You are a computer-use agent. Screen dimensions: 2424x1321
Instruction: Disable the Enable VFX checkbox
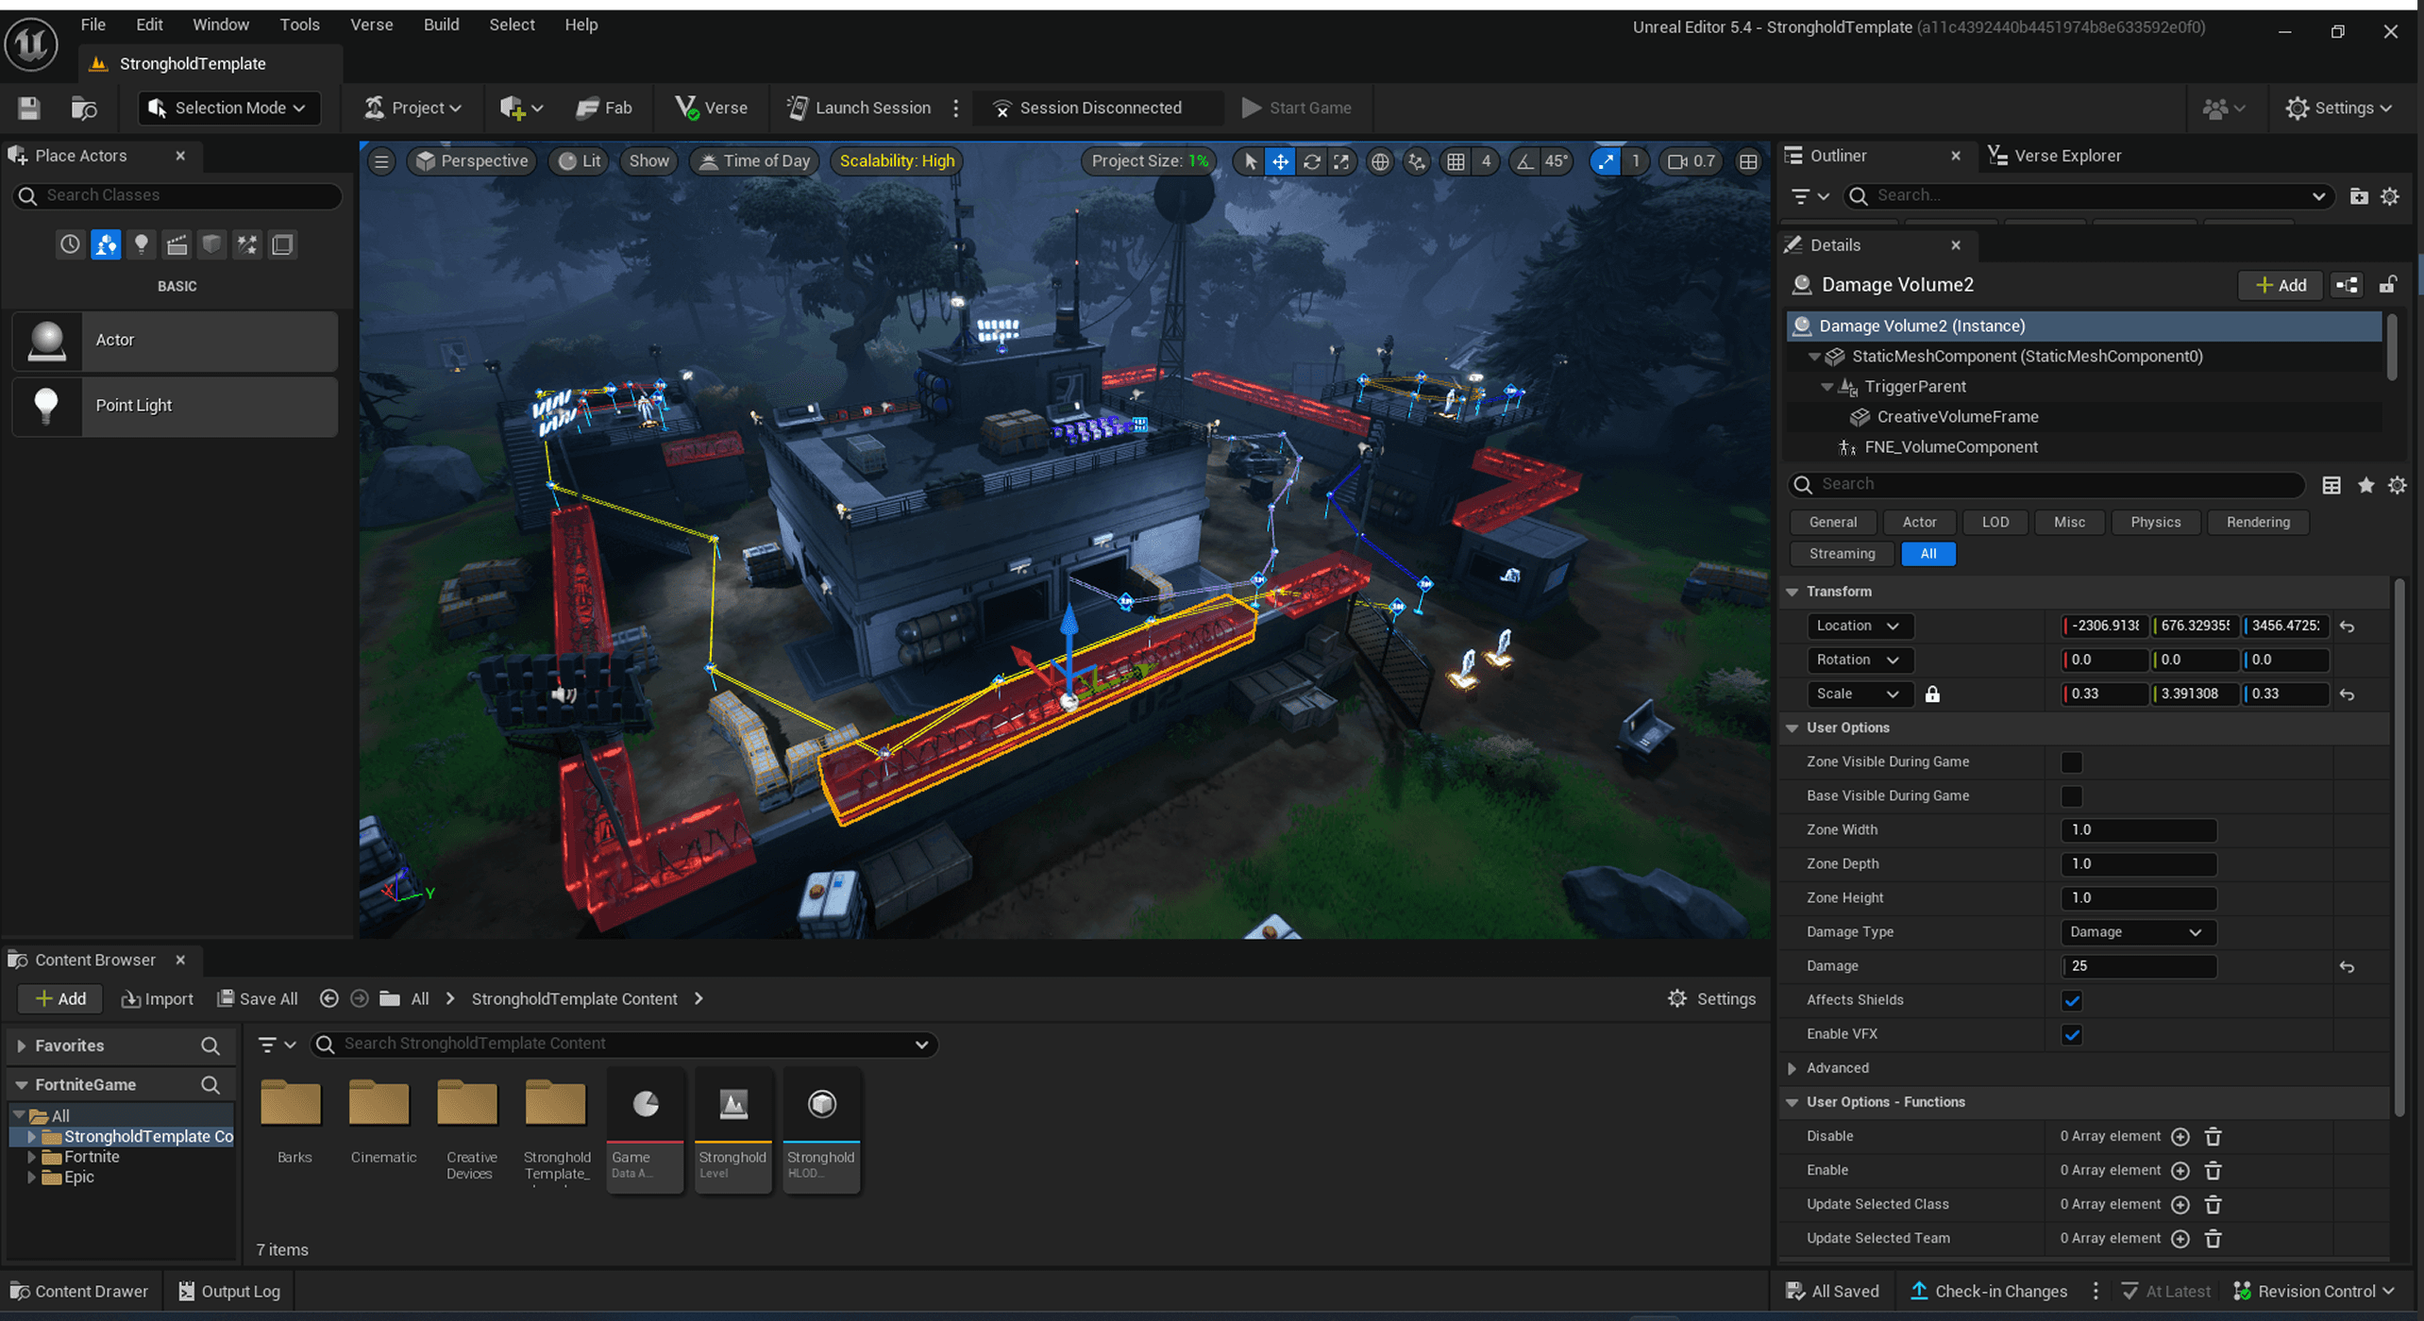2071,1035
